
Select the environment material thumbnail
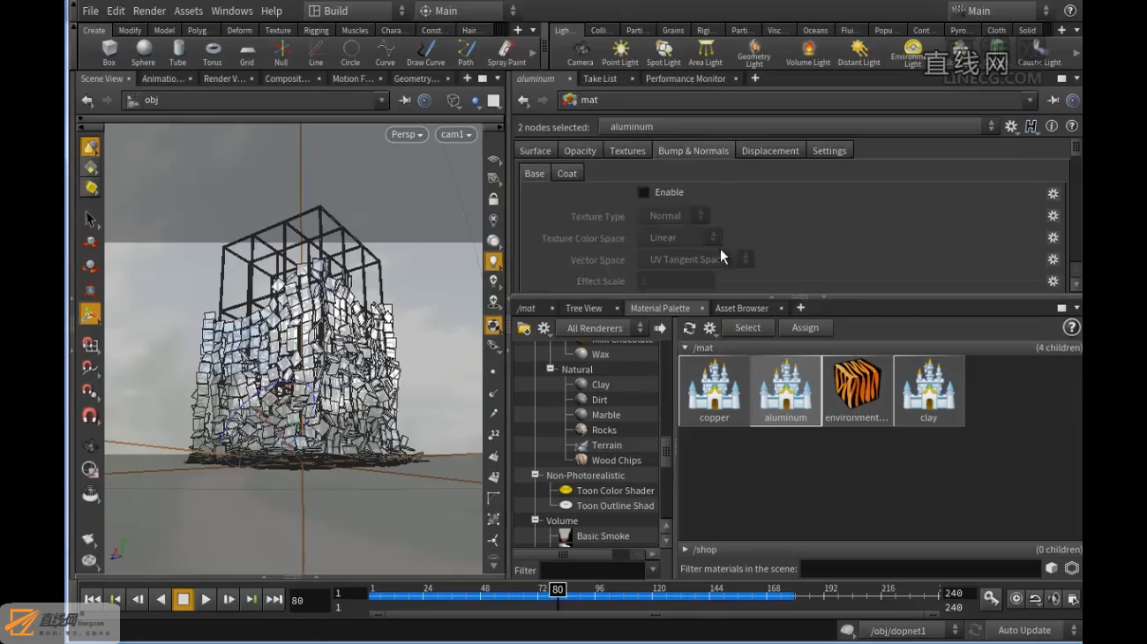857,391
